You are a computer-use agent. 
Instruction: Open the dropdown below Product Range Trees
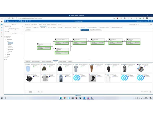point(23,31)
